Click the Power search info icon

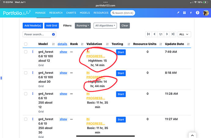(53, 34)
